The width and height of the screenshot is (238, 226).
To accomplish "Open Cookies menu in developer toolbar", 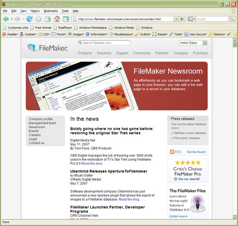I will click(28, 34).
